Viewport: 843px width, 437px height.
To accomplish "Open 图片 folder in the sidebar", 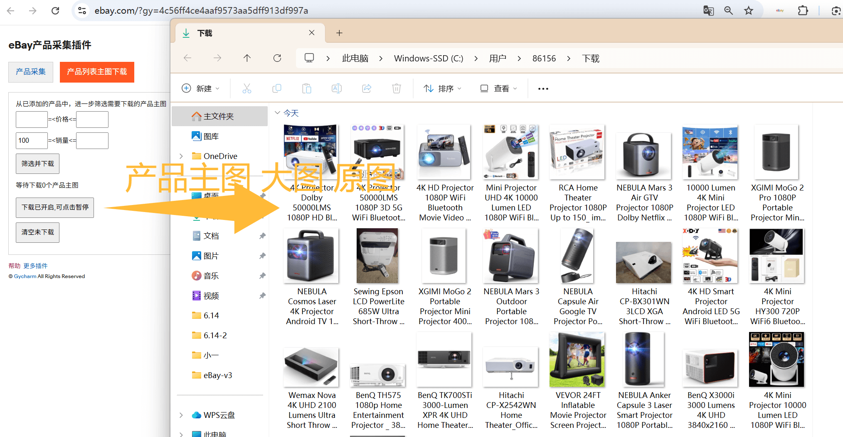I will (x=205, y=256).
